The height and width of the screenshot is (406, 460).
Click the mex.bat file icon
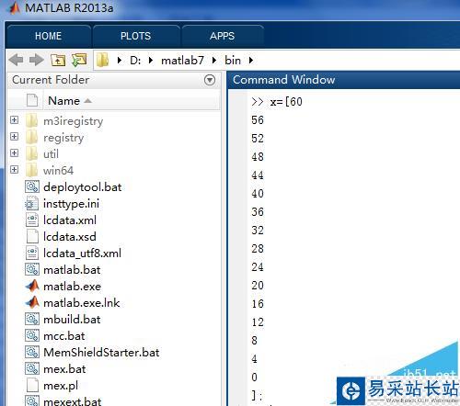click(32, 368)
